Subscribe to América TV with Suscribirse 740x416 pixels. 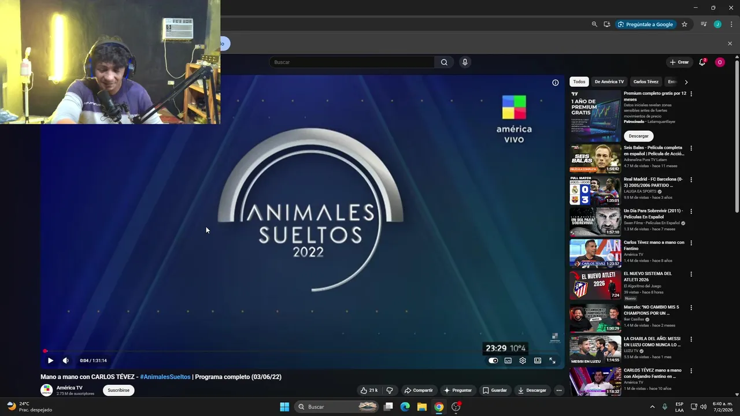point(119,390)
